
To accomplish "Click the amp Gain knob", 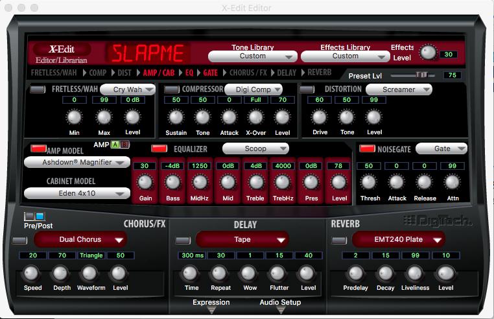I will point(145,182).
